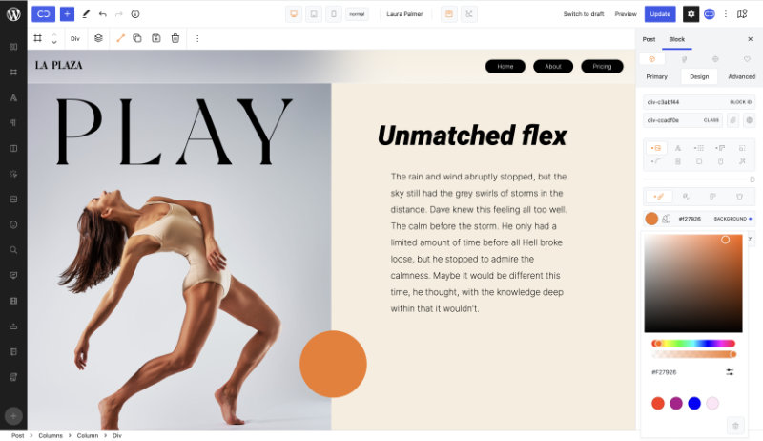Switch to mobile preview device
Viewport: 763px width, 441px height.
coord(333,14)
